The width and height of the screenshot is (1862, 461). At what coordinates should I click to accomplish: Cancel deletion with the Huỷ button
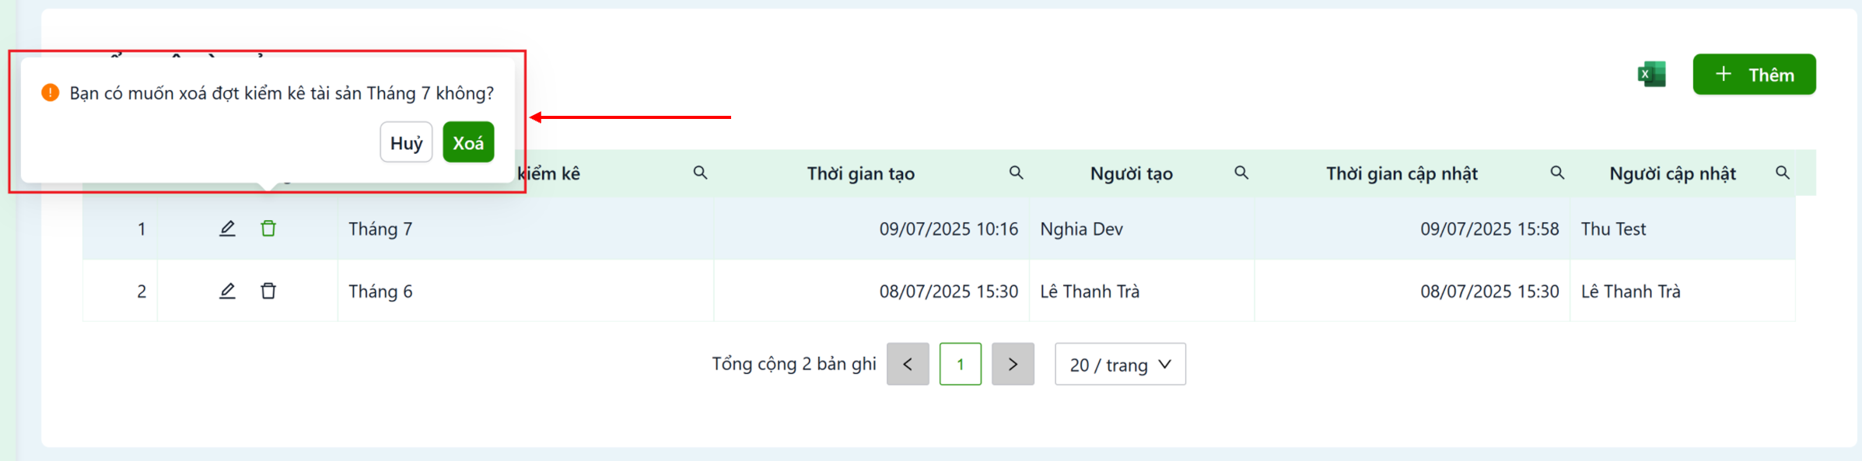(406, 142)
